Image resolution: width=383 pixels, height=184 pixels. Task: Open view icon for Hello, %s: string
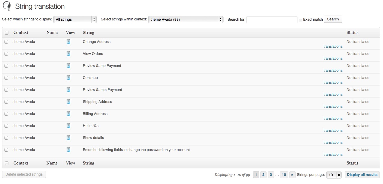[x=68, y=126]
